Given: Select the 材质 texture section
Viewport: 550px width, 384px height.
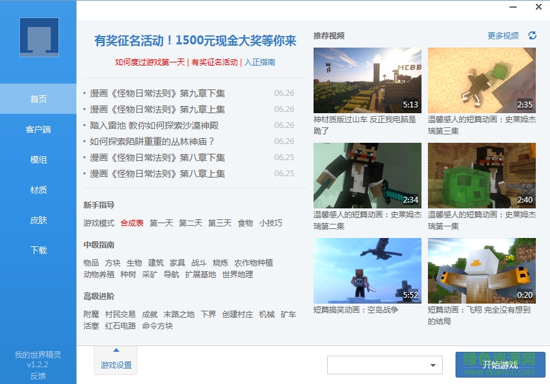Looking at the screenshot, I should (x=37, y=190).
